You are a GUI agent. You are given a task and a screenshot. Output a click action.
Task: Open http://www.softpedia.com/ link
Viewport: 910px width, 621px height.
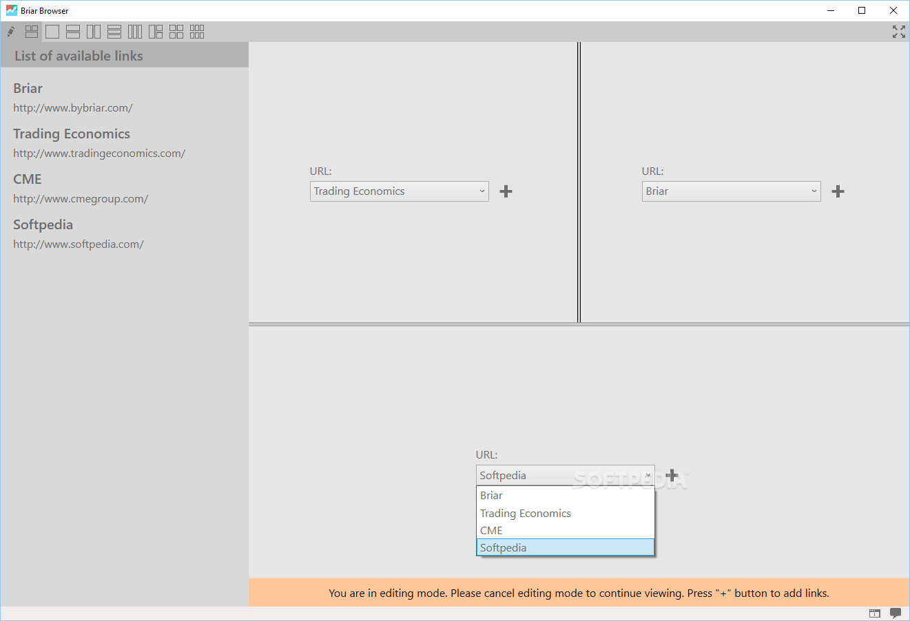click(79, 244)
